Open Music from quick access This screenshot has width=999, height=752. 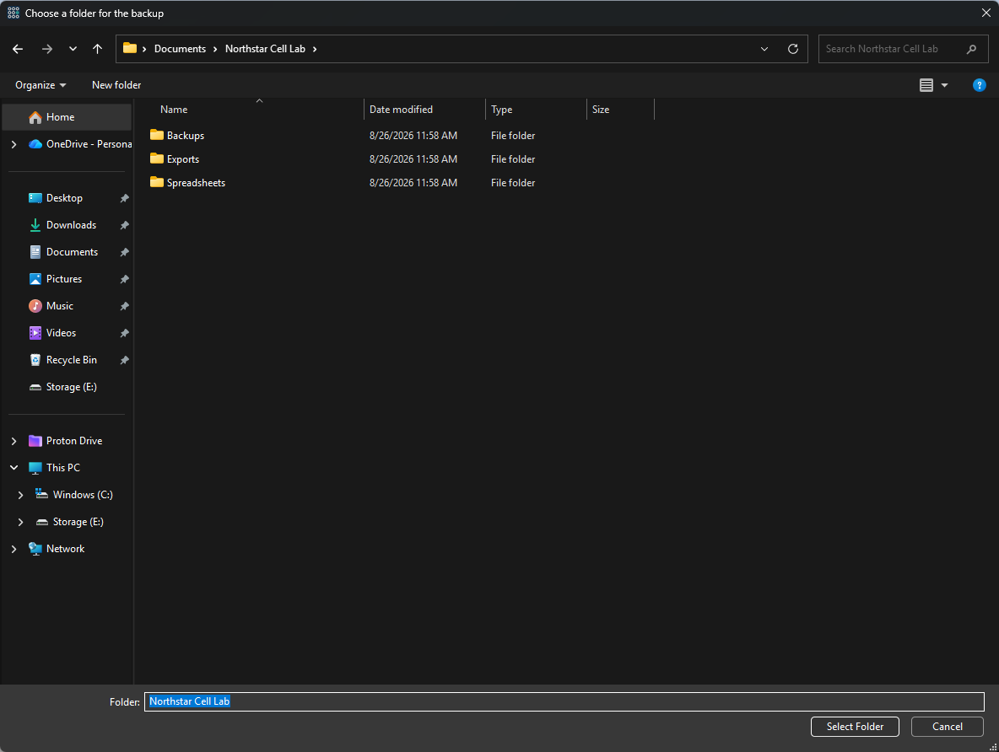[x=51, y=306]
